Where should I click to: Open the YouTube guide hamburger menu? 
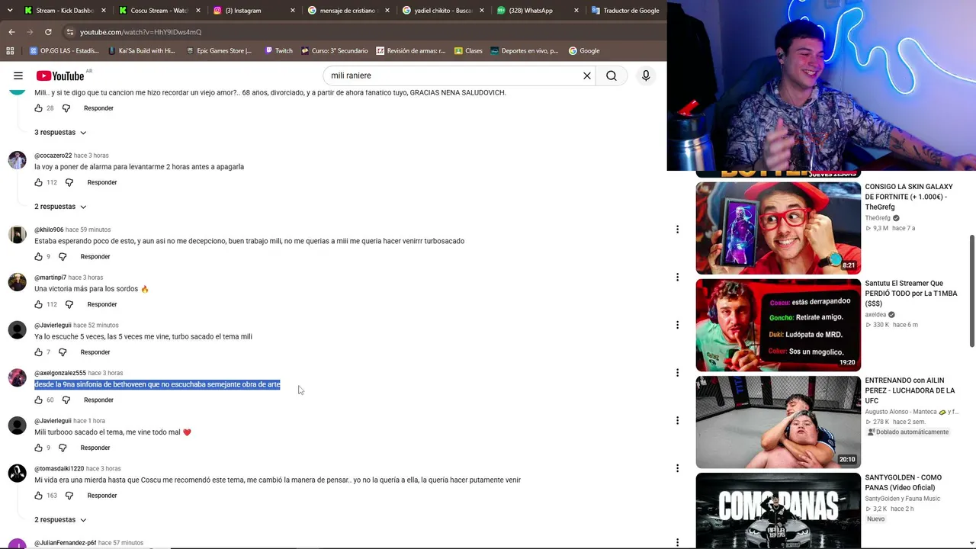(18, 75)
